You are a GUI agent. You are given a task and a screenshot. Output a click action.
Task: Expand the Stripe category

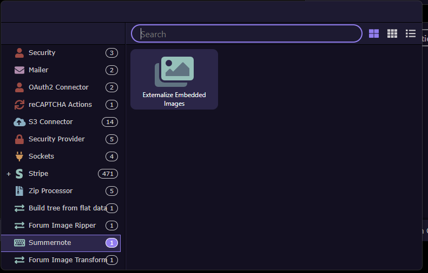tap(9, 174)
